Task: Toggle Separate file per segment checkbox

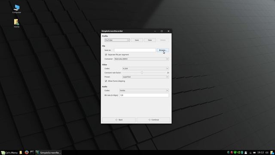Action: 106,55
